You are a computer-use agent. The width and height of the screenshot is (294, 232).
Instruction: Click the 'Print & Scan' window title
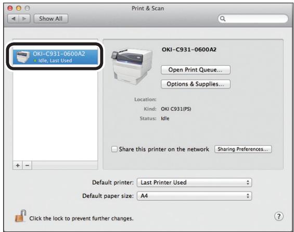[148, 8]
